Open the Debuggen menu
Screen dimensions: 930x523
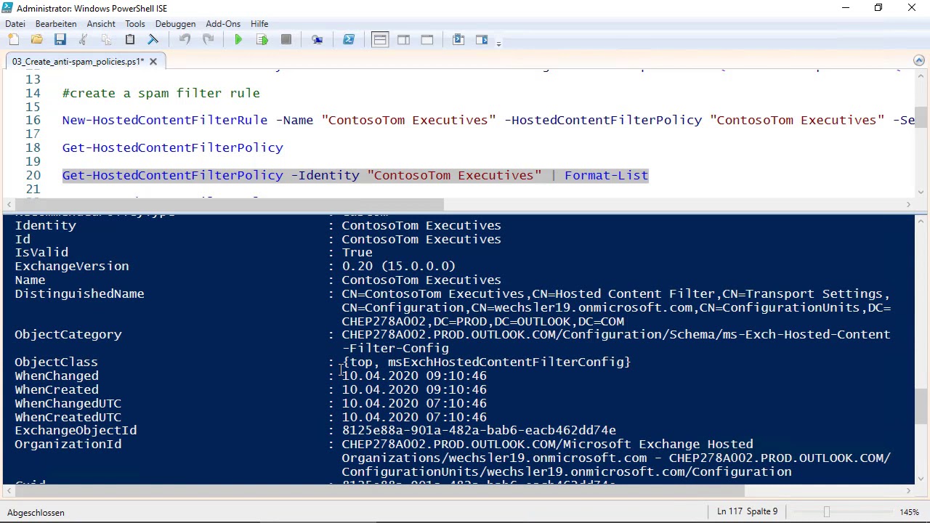click(x=175, y=24)
